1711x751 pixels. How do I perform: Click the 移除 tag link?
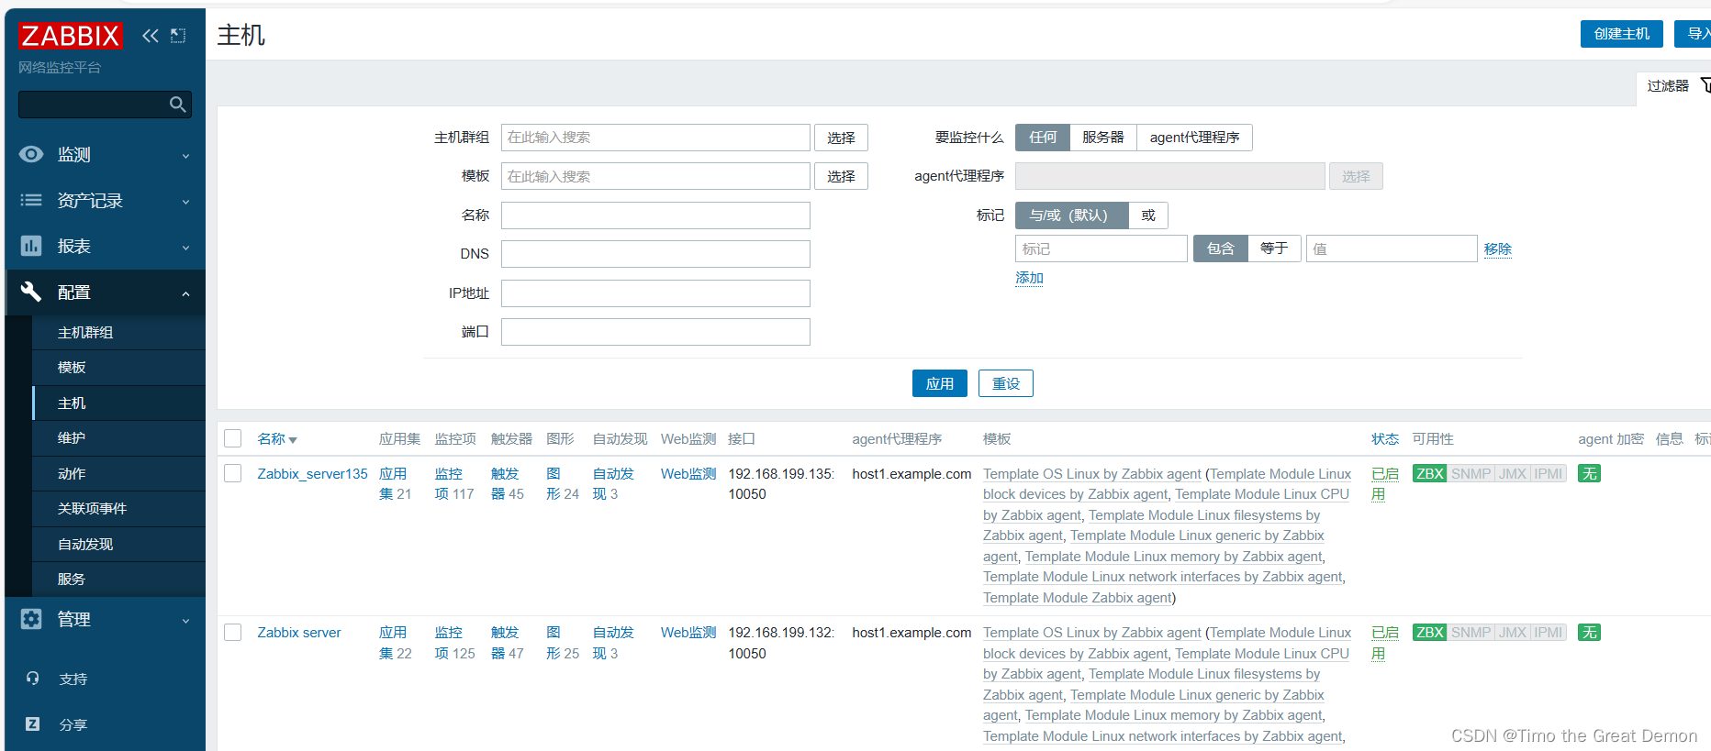[1497, 248]
